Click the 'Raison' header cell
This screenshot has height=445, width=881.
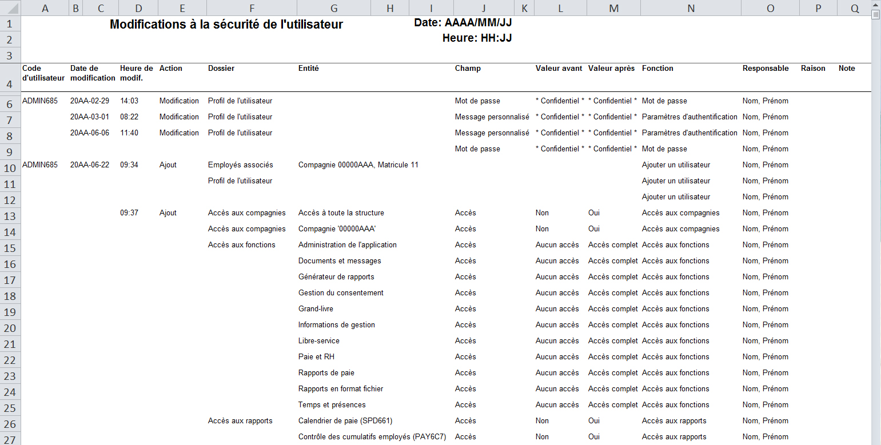813,69
